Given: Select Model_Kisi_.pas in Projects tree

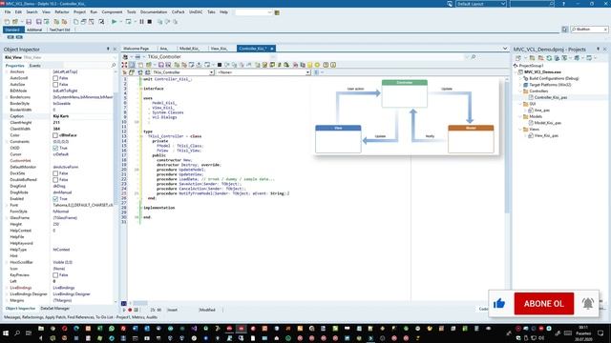Looking at the screenshot, I should pyautogui.click(x=547, y=123).
